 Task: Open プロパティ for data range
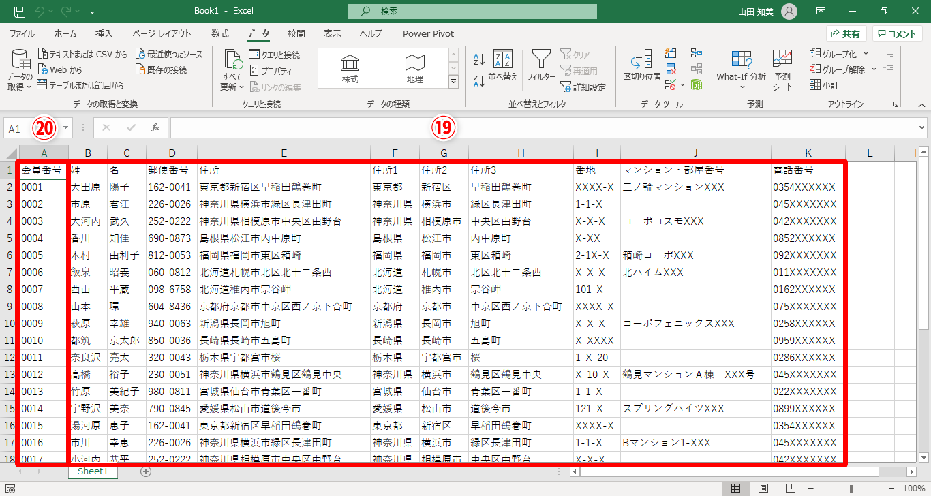coord(271,70)
